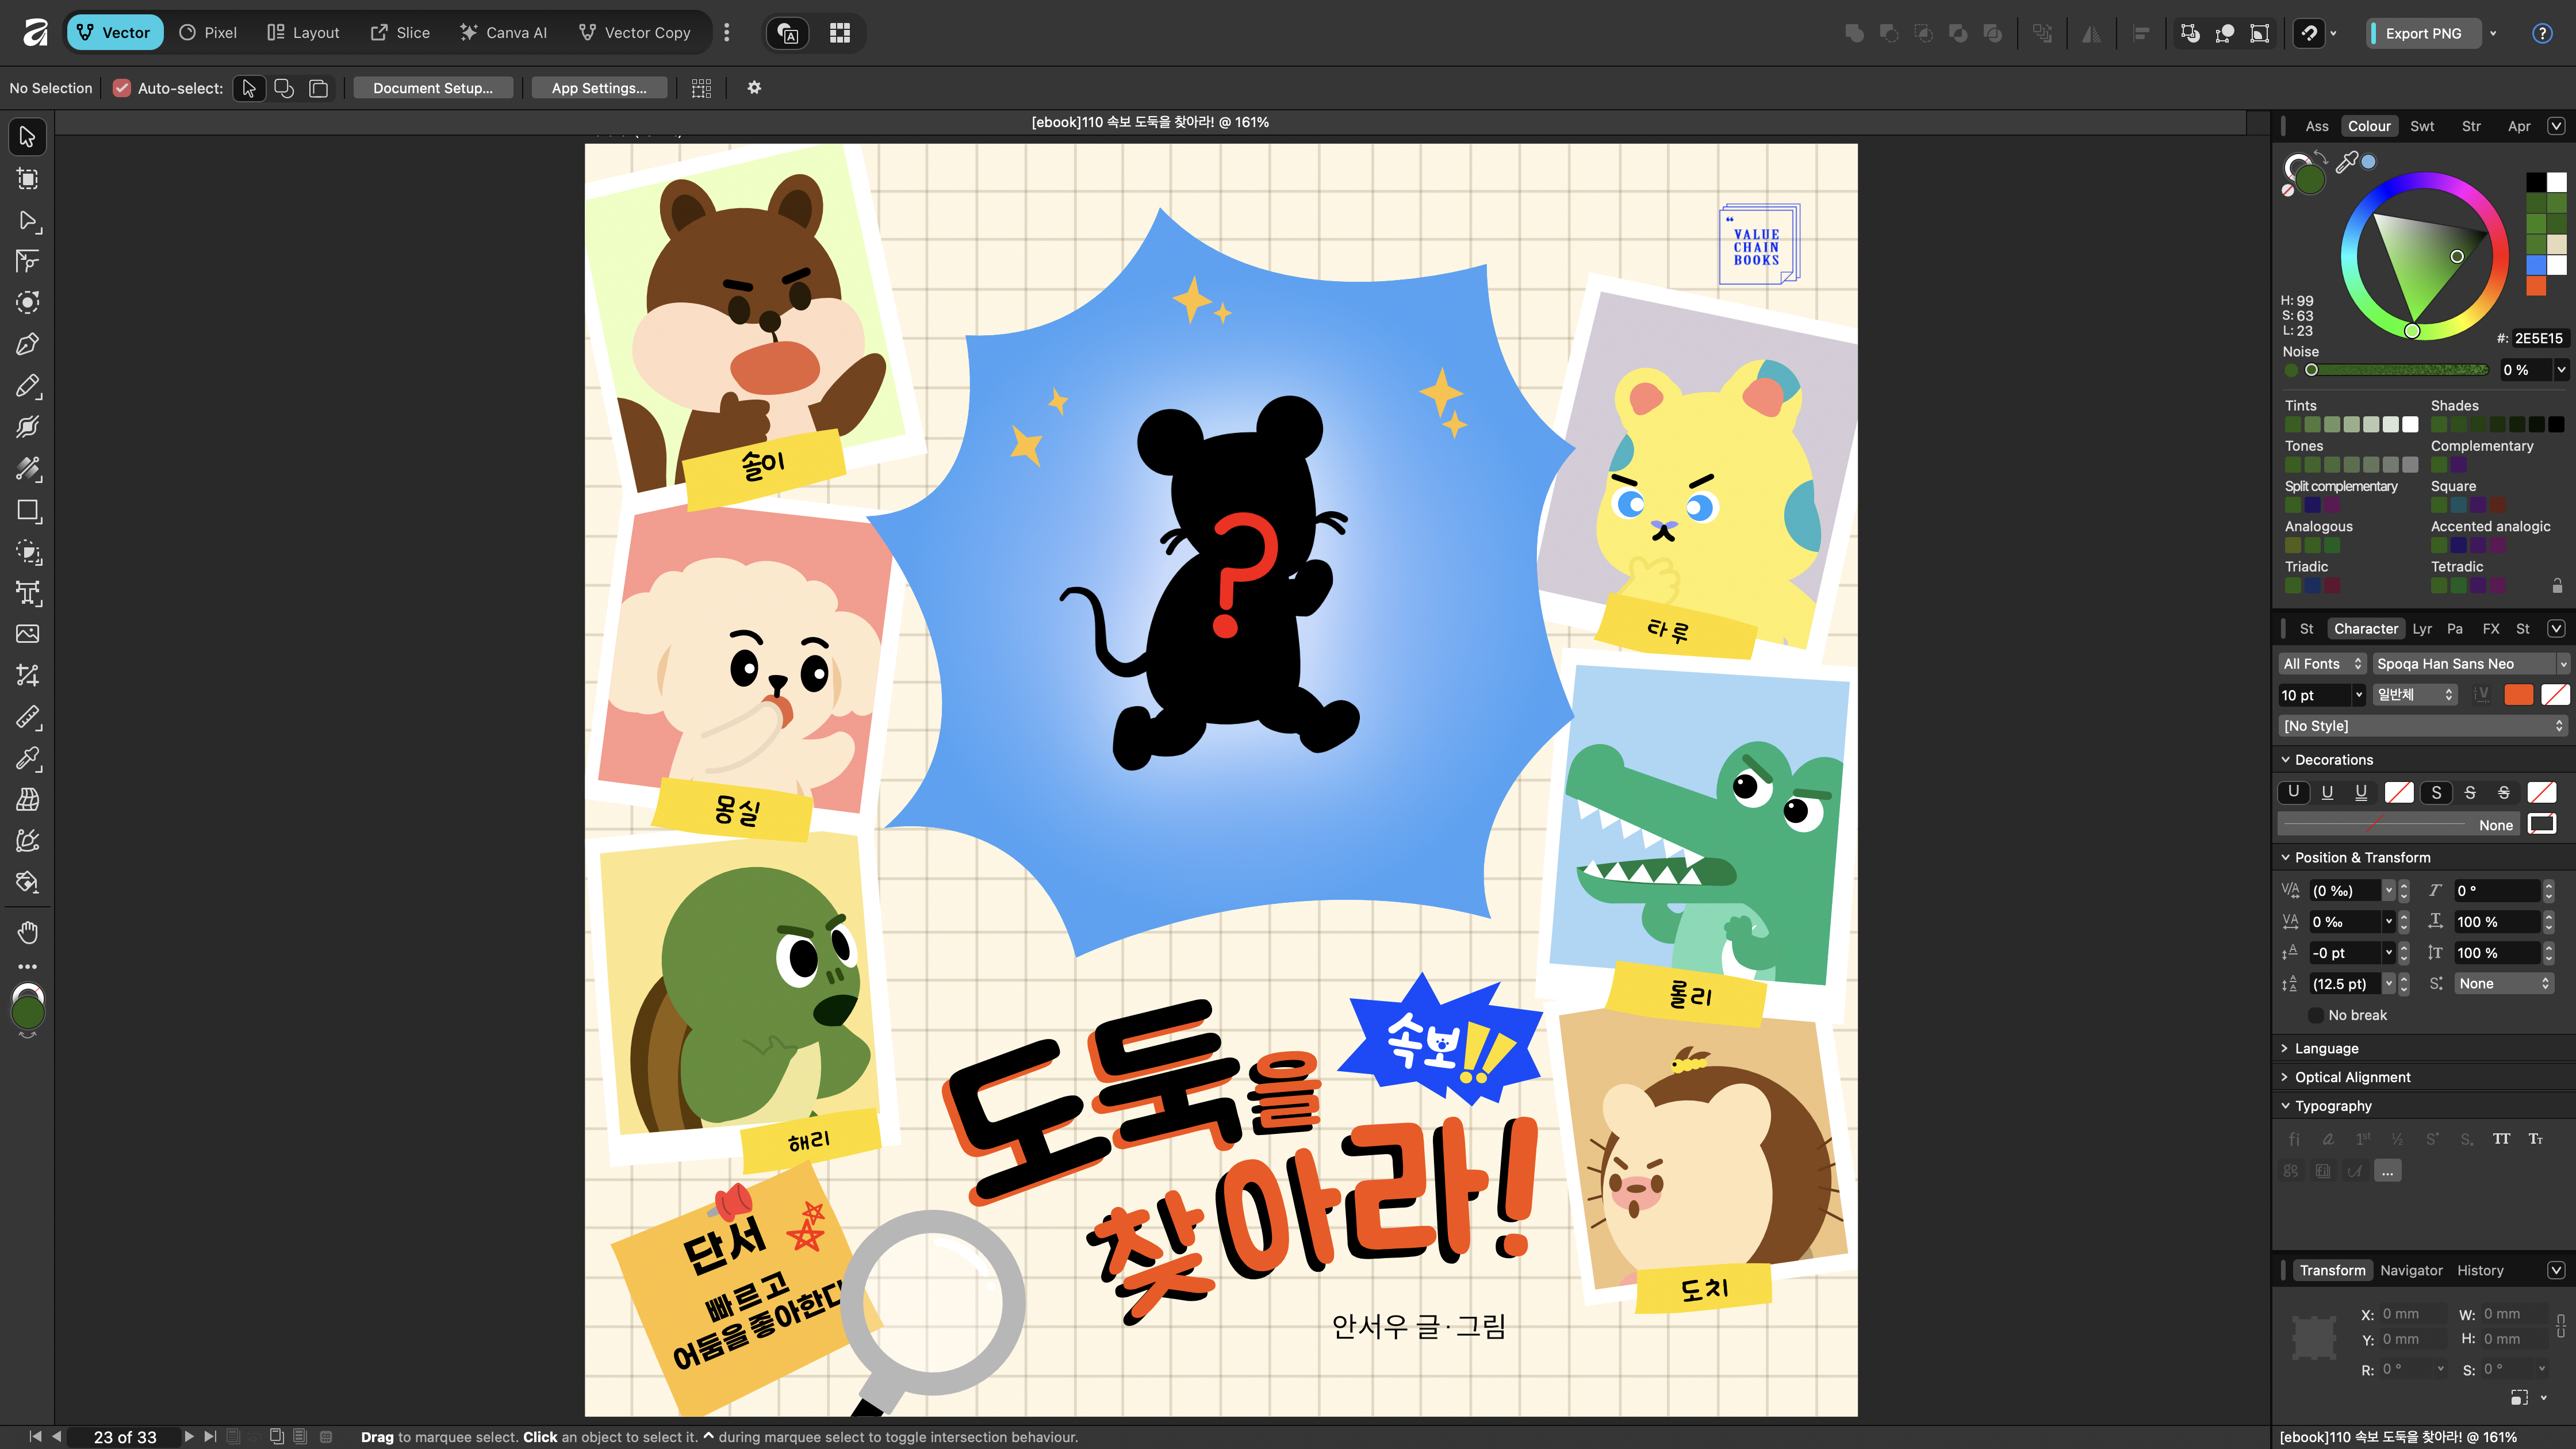
Task: Open the help question mark icon
Action: pyautogui.click(x=2541, y=33)
